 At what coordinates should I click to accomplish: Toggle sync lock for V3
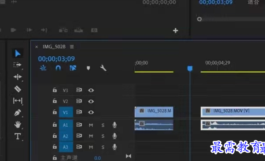[79, 90]
